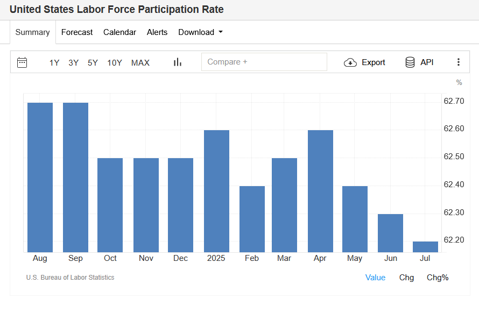This screenshot has height=312, width=479.
Task: Click the bar chart type icon
Action: coord(177,62)
